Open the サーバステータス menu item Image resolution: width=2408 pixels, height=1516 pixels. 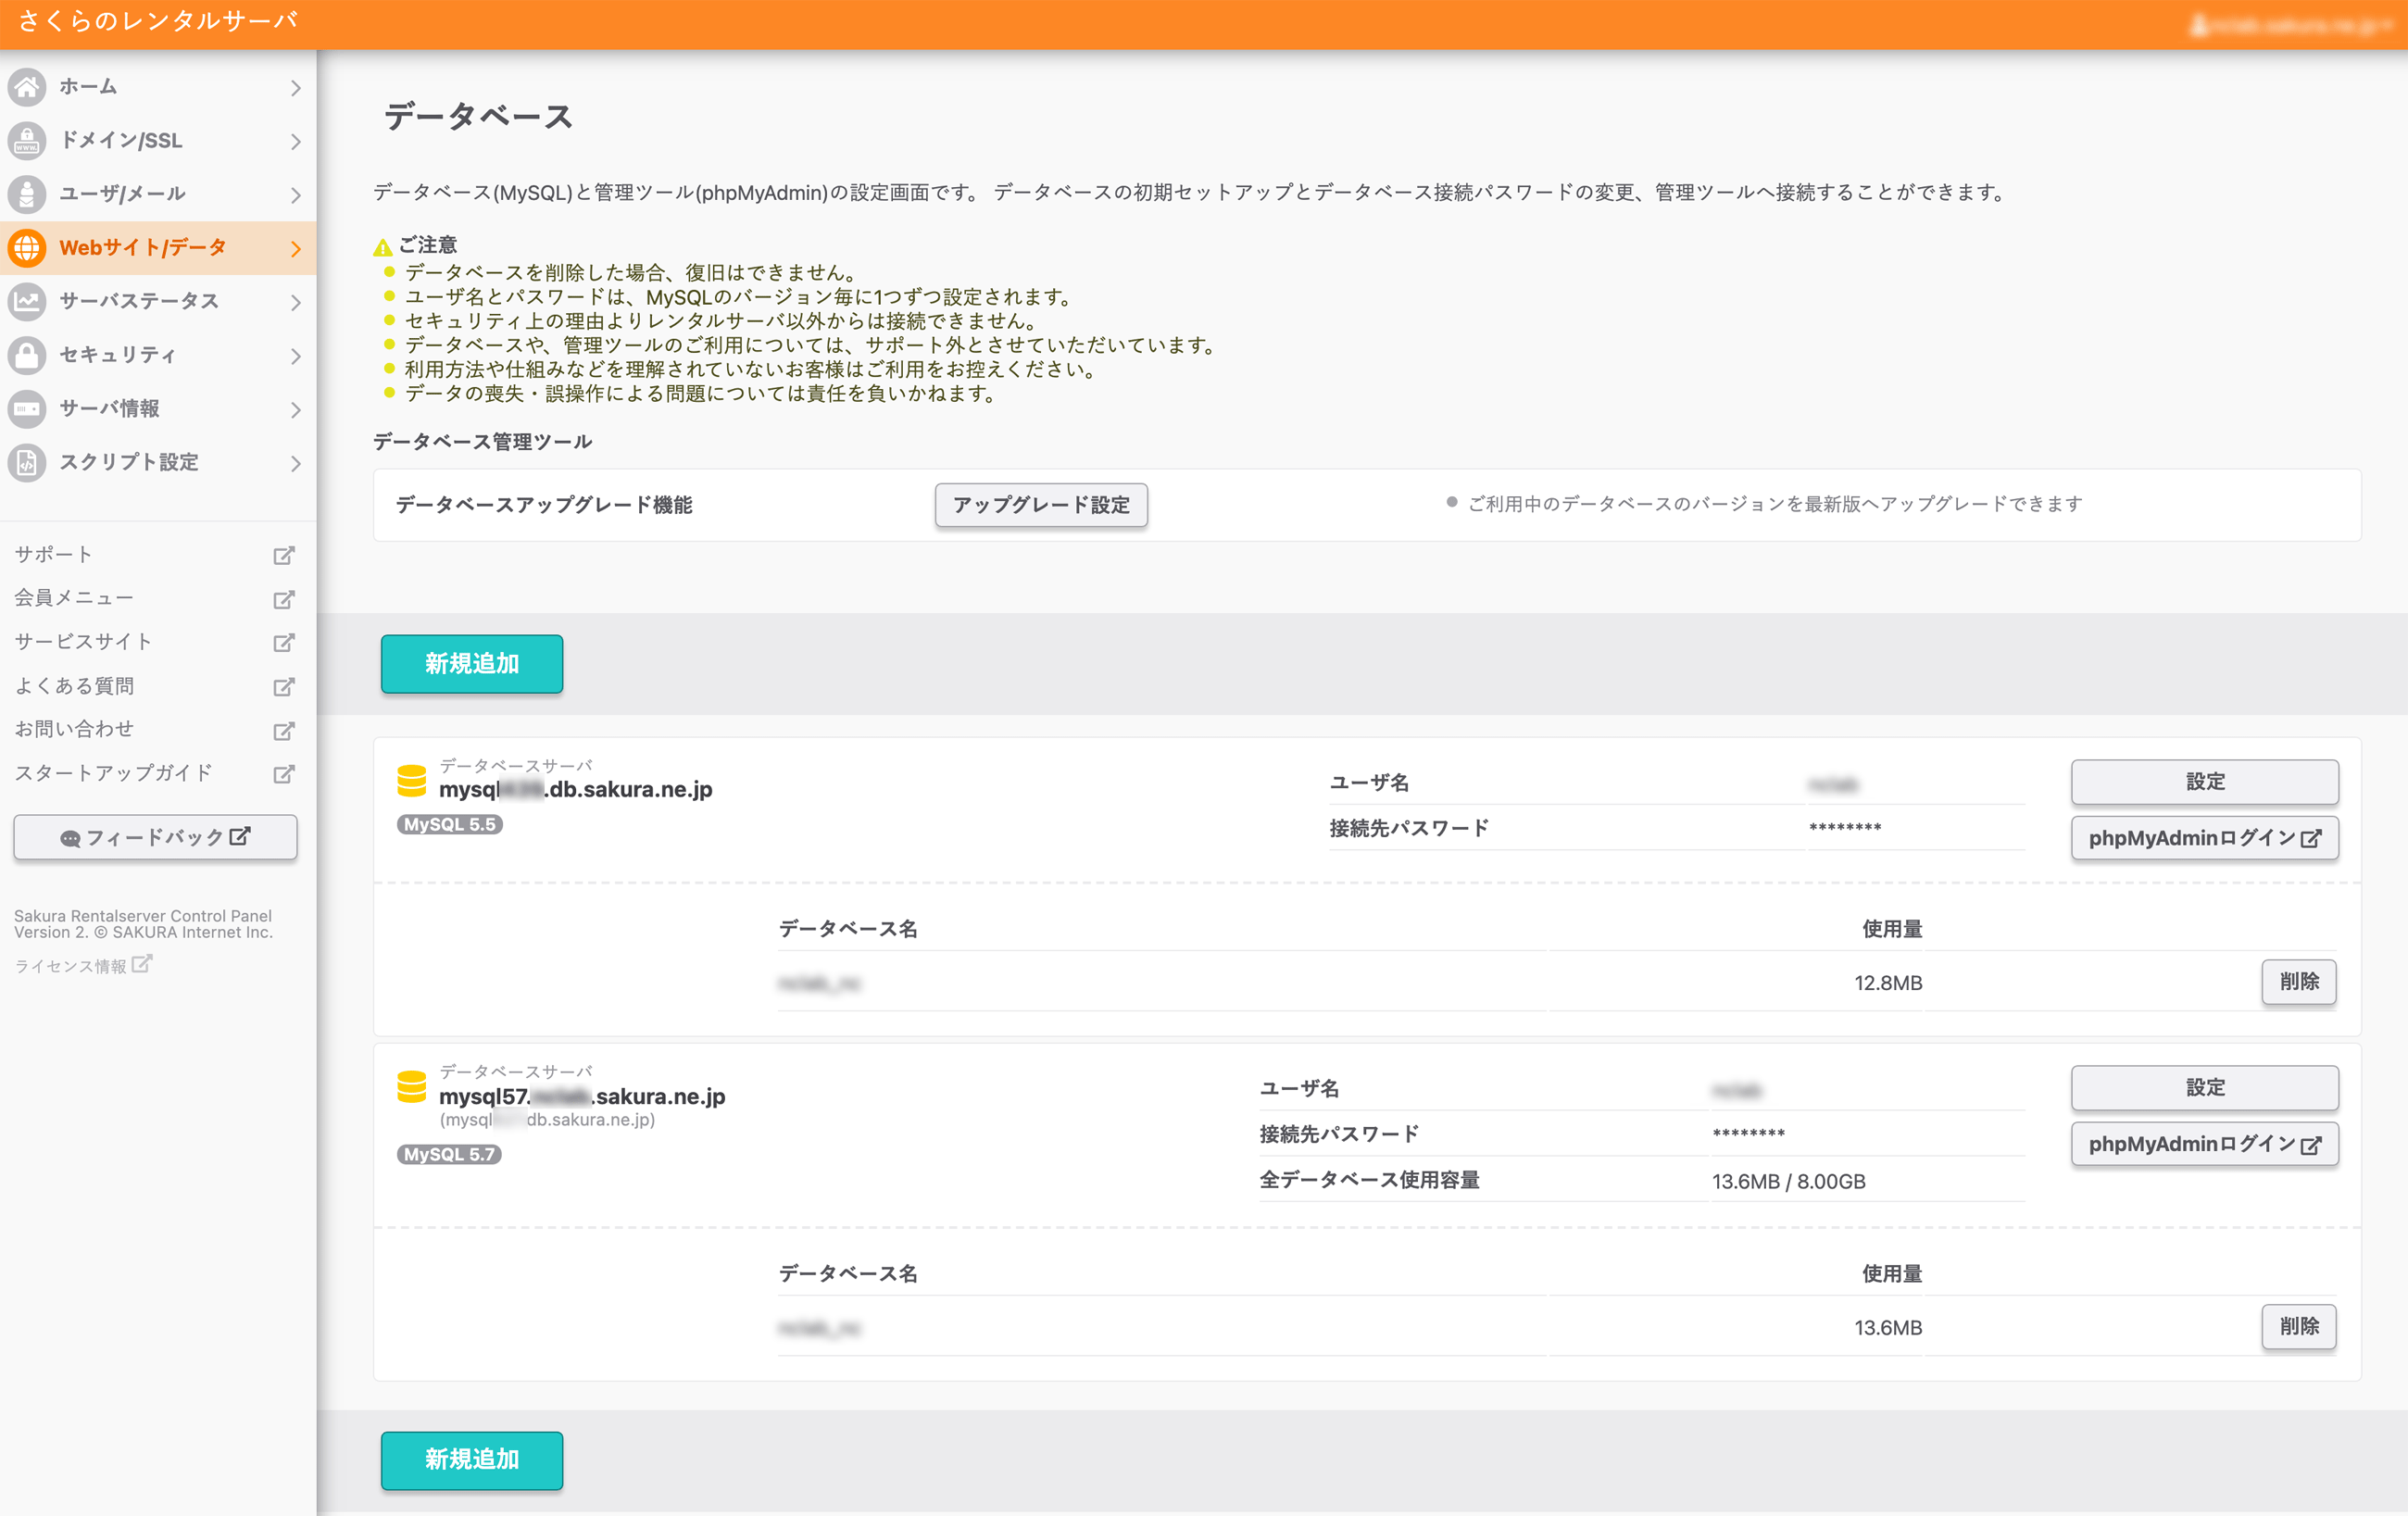pyautogui.click(x=158, y=301)
